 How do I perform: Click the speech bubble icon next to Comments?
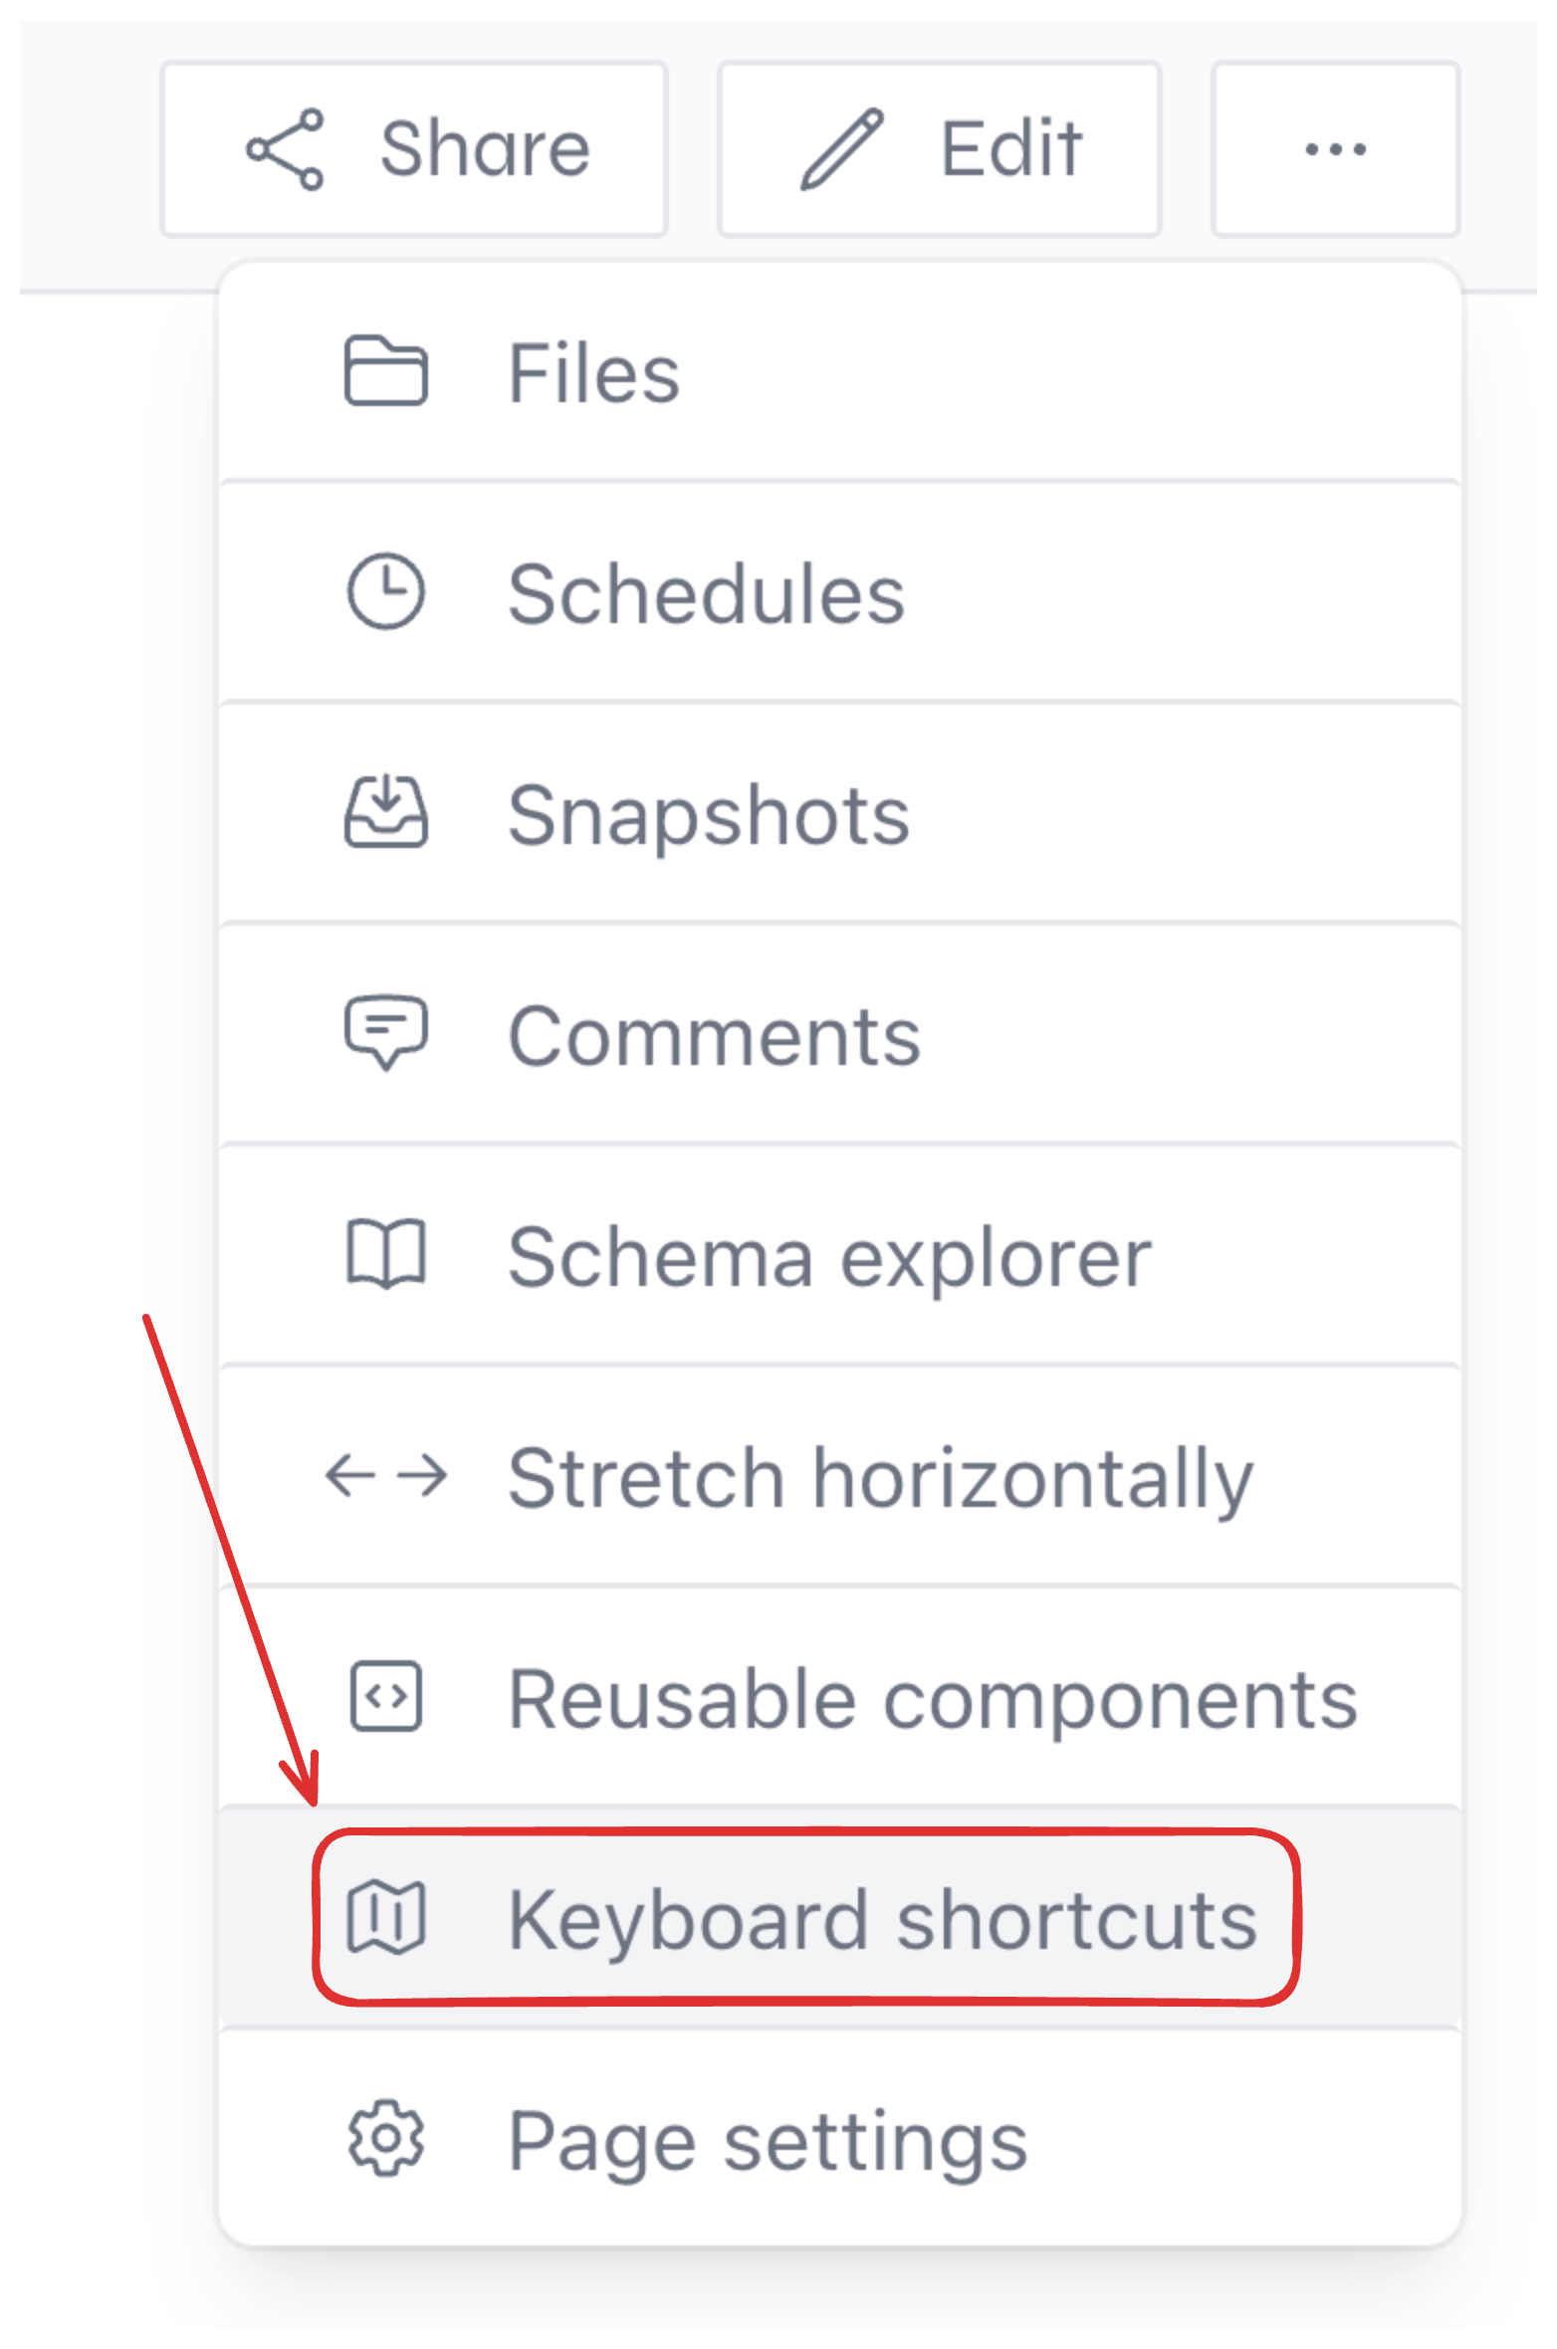[x=388, y=1033]
